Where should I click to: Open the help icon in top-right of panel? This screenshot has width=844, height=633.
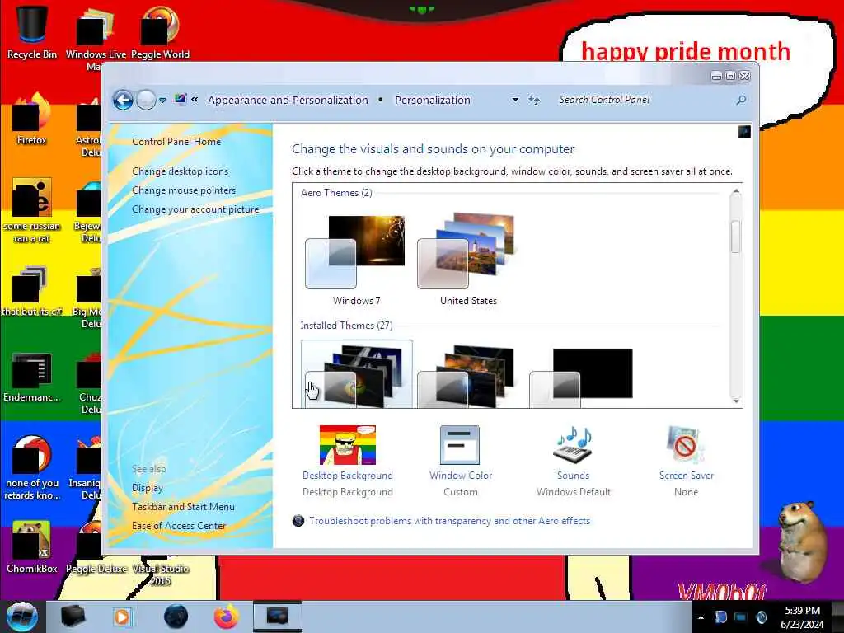point(744,132)
